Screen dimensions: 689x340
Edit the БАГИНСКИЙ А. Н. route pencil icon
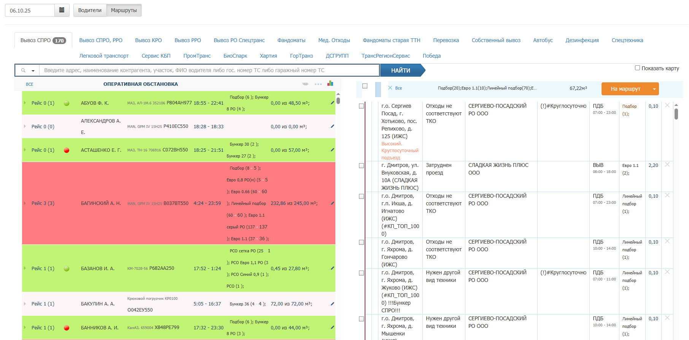point(332,203)
